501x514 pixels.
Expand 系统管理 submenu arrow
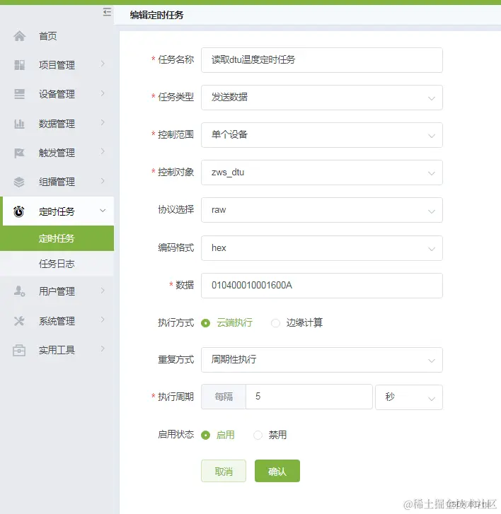click(x=103, y=320)
